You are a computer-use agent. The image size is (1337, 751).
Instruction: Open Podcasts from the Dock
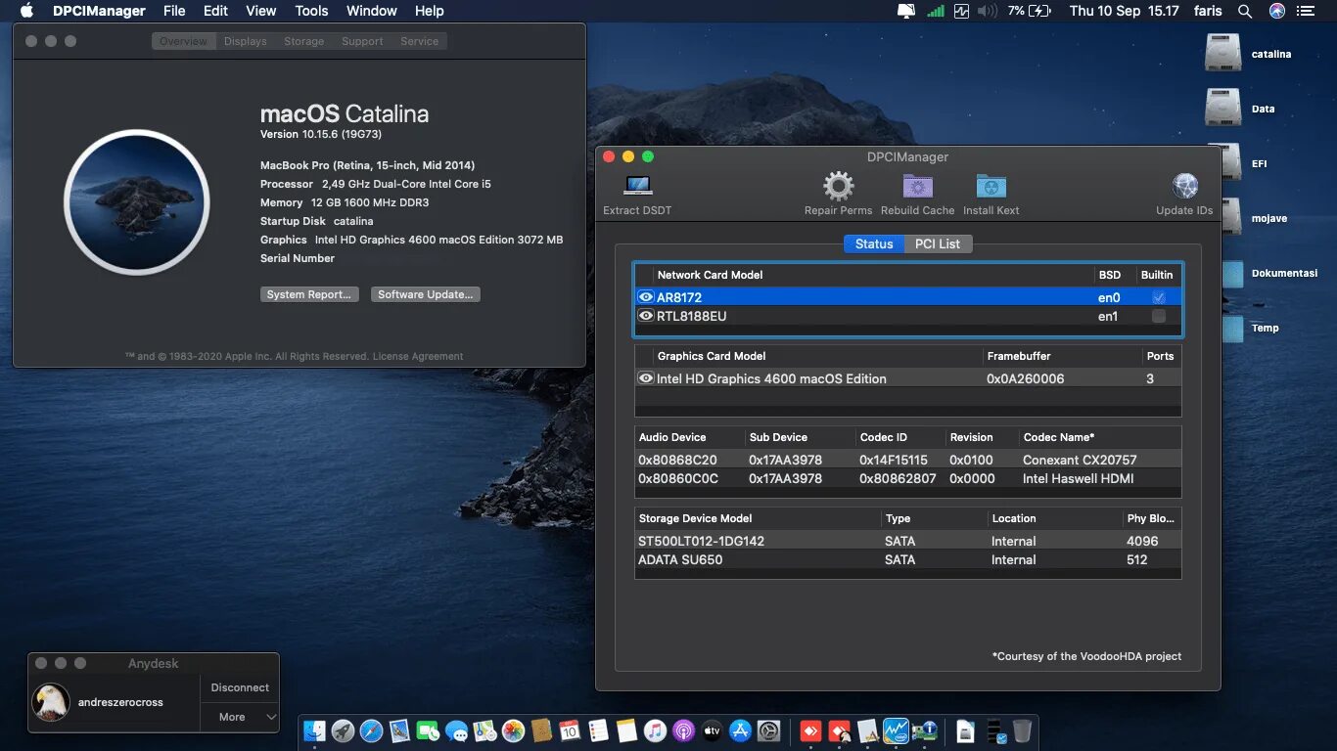coord(683,730)
